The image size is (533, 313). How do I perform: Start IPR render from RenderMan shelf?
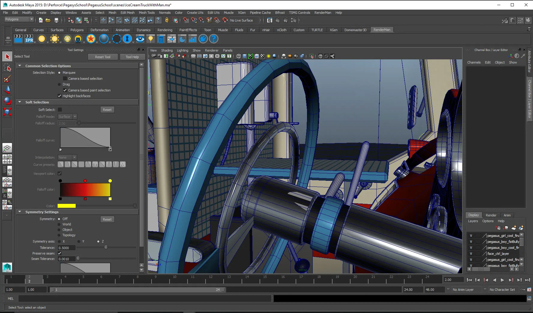(29, 39)
